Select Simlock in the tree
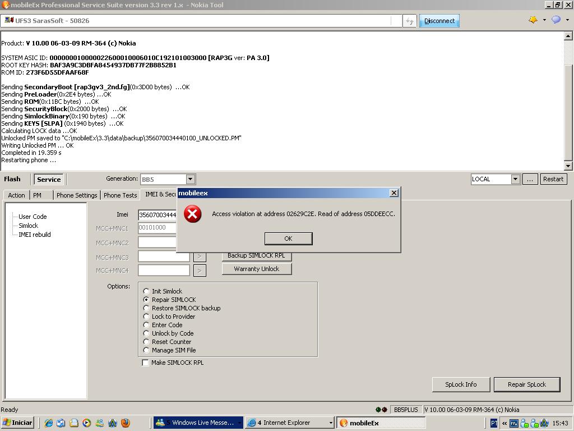Image resolution: width=574 pixels, height=431 pixels. pyautogui.click(x=28, y=226)
